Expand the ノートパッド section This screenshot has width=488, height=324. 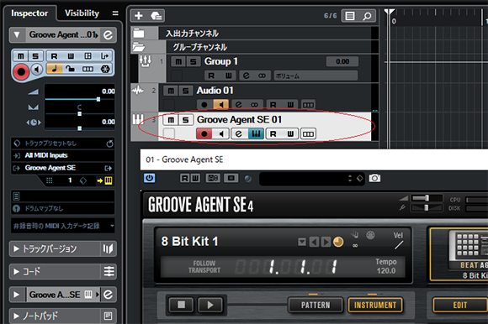point(16,316)
